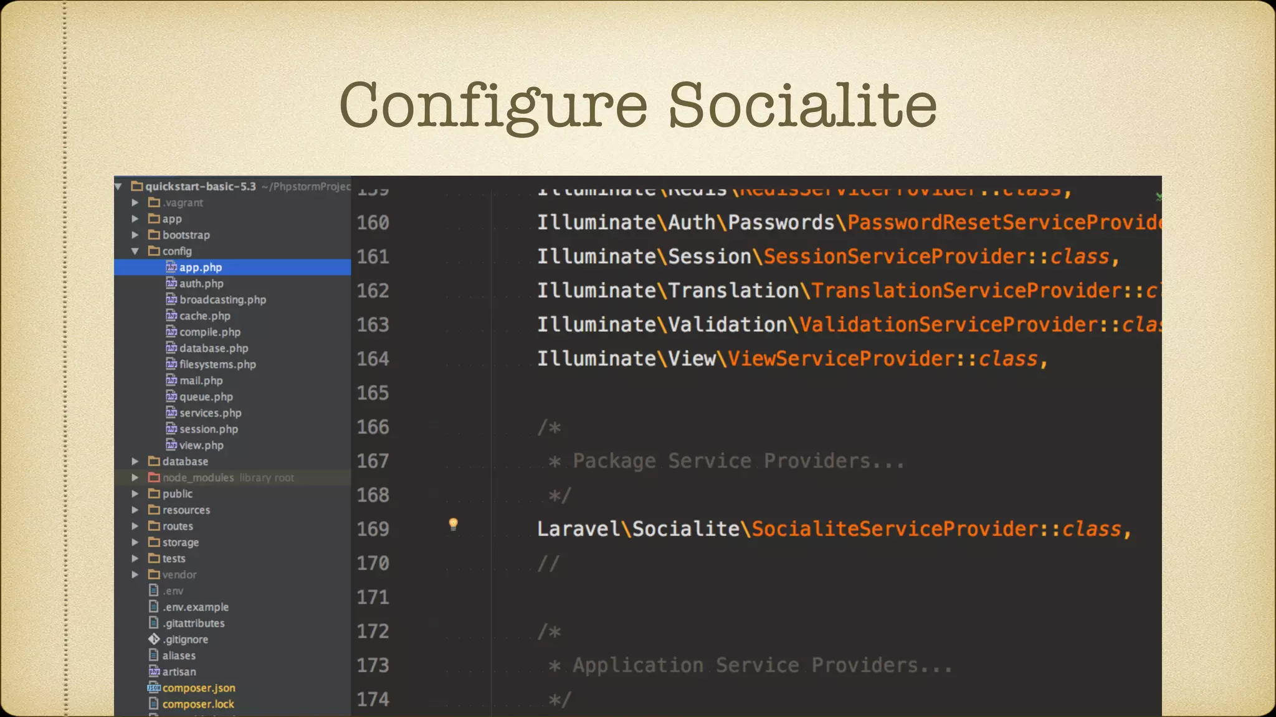1276x717 pixels.
Task: Collapse the quickstart-basic-5.3 project root
Action: [118, 186]
